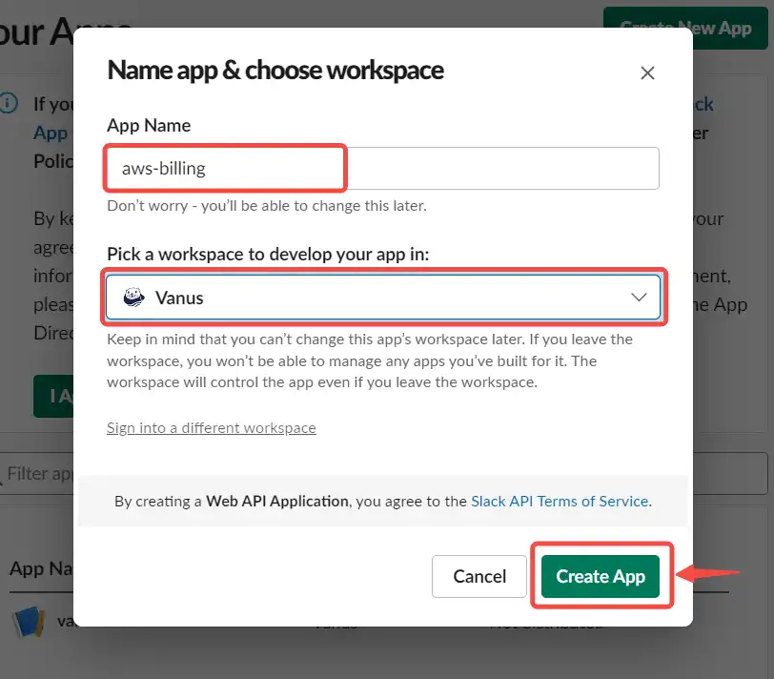Viewport: 774px width, 679px height.
Task: Click 'Pick a workspace to develop' label
Action: 268,255
